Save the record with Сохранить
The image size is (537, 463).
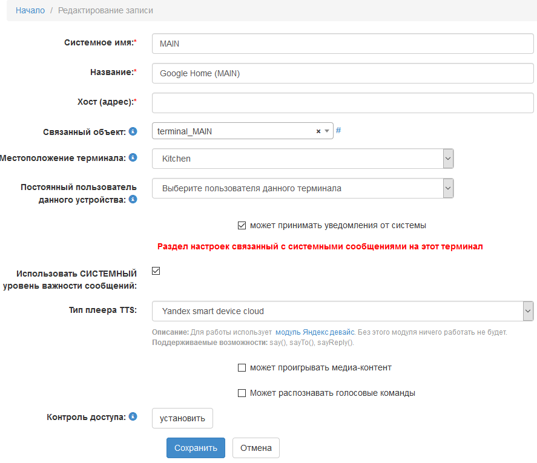tap(195, 448)
